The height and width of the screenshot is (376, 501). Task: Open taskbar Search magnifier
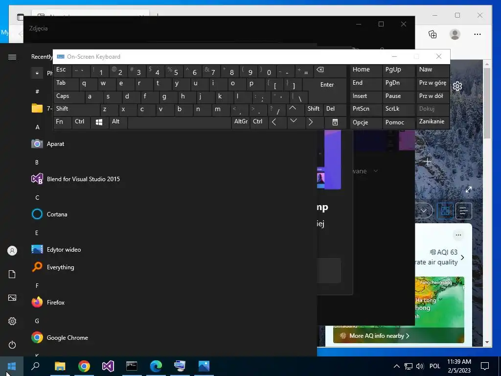coord(35,366)
